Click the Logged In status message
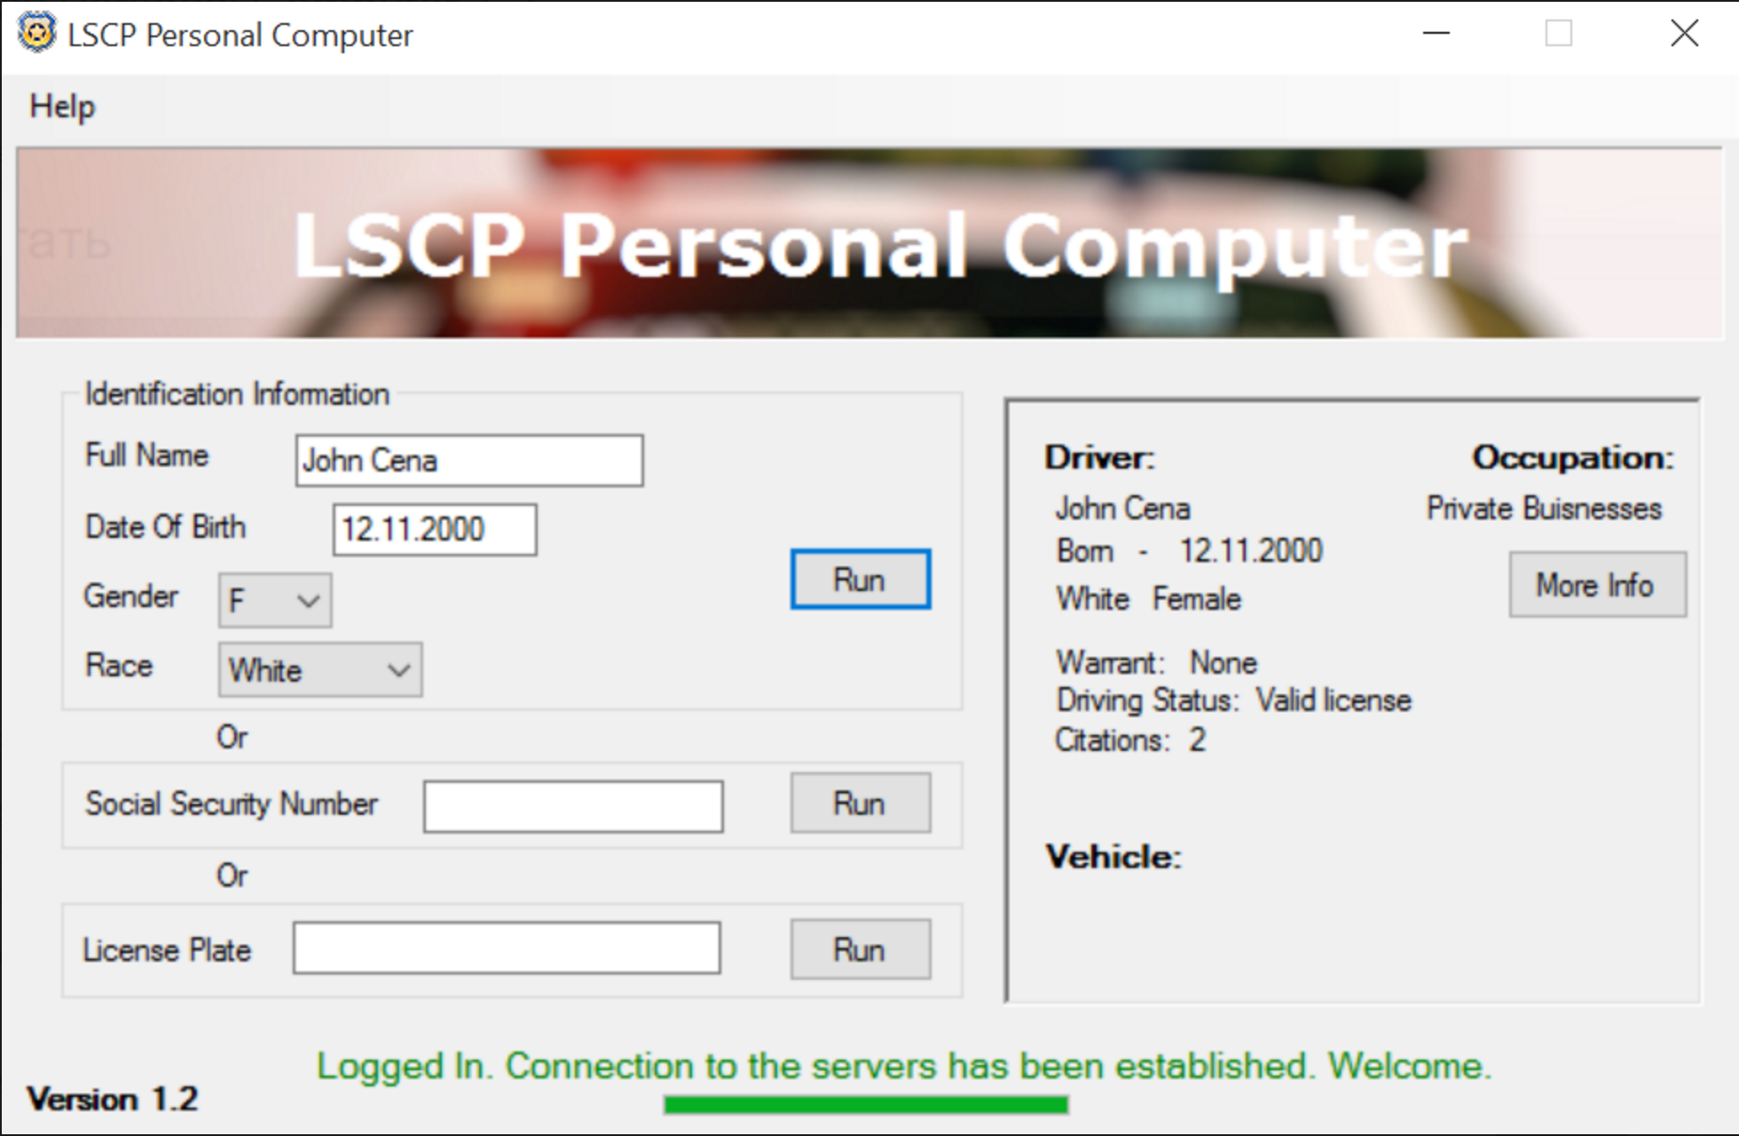The image size is (1739, 1136). click(x=903, y=1066)
